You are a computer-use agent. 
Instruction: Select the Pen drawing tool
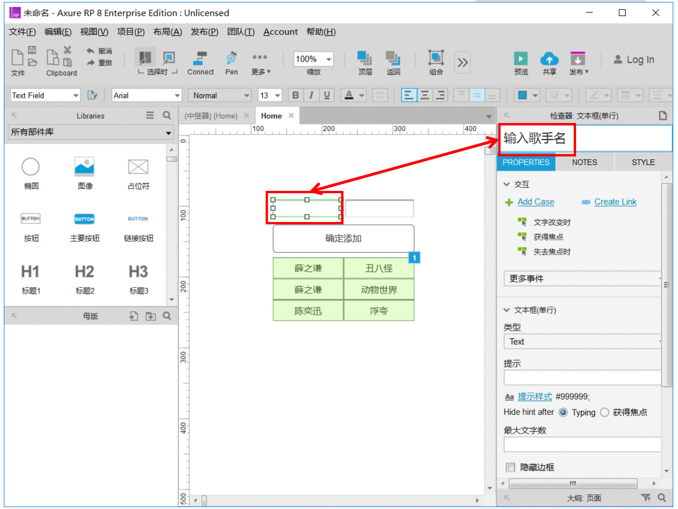coord(231,58)
